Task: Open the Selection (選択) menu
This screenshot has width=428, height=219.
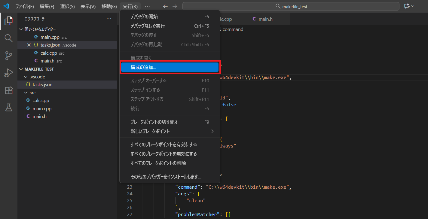Action: pyautogui.click(x=67, y=6)
